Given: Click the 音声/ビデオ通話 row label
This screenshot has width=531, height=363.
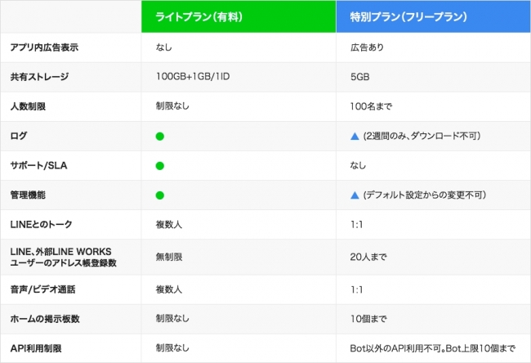Looking at the screenshot, I should [x=42, y=289].
